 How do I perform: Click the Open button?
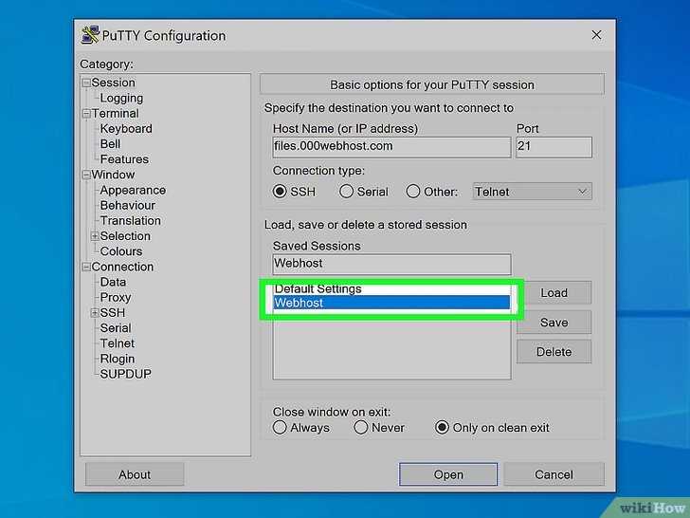[448, 474]
